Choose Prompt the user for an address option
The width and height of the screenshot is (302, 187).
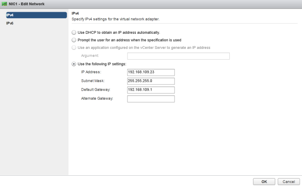pyautogui.click(x=74, y=40)
